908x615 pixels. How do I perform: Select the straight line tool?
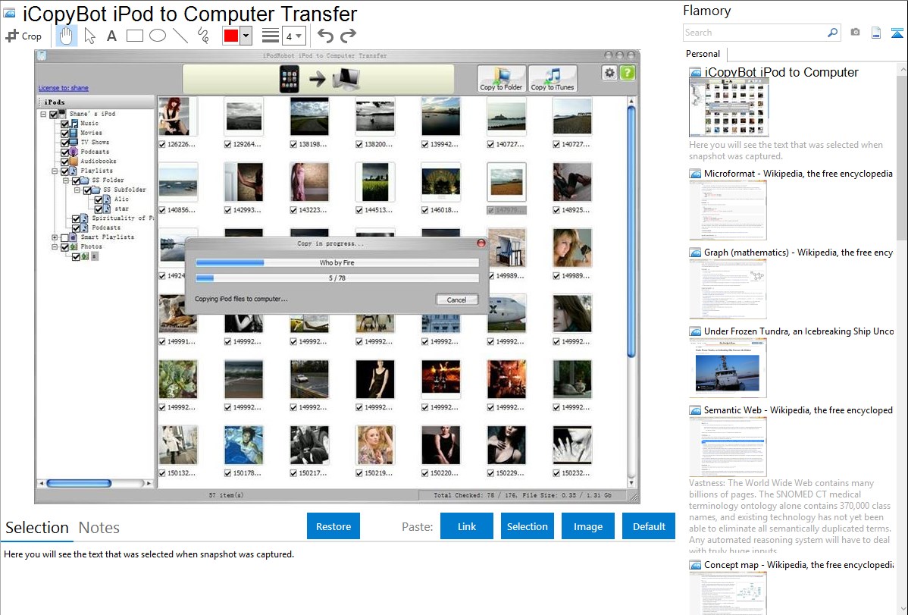click(x=180, y=36)
